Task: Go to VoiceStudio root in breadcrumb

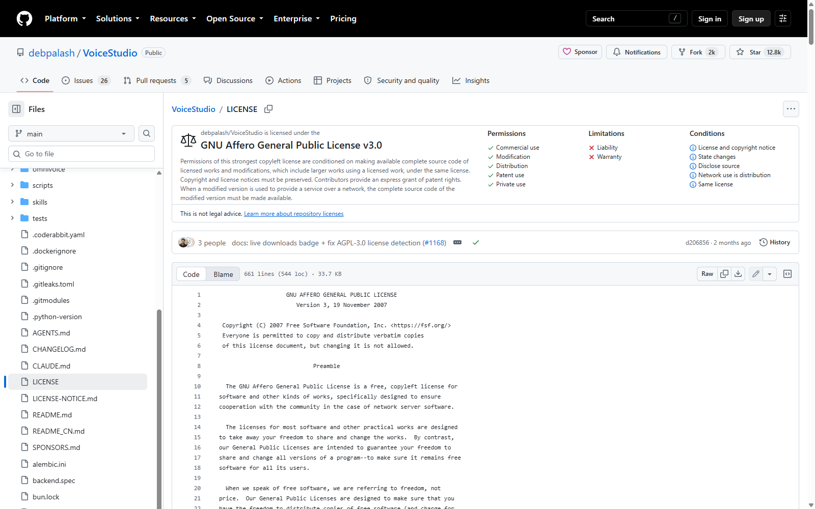Action: pos(194,109)
